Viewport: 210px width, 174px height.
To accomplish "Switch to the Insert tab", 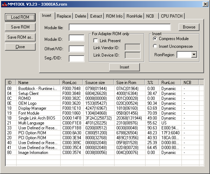I will pos(47,15).
